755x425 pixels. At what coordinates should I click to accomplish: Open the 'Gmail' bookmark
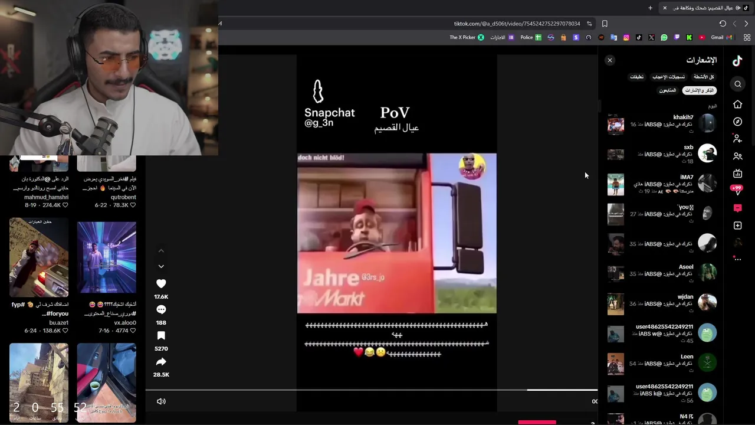[721, 37]
